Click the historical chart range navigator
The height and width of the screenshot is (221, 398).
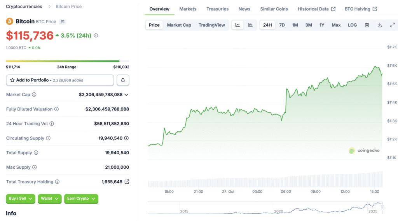[265, 208]
